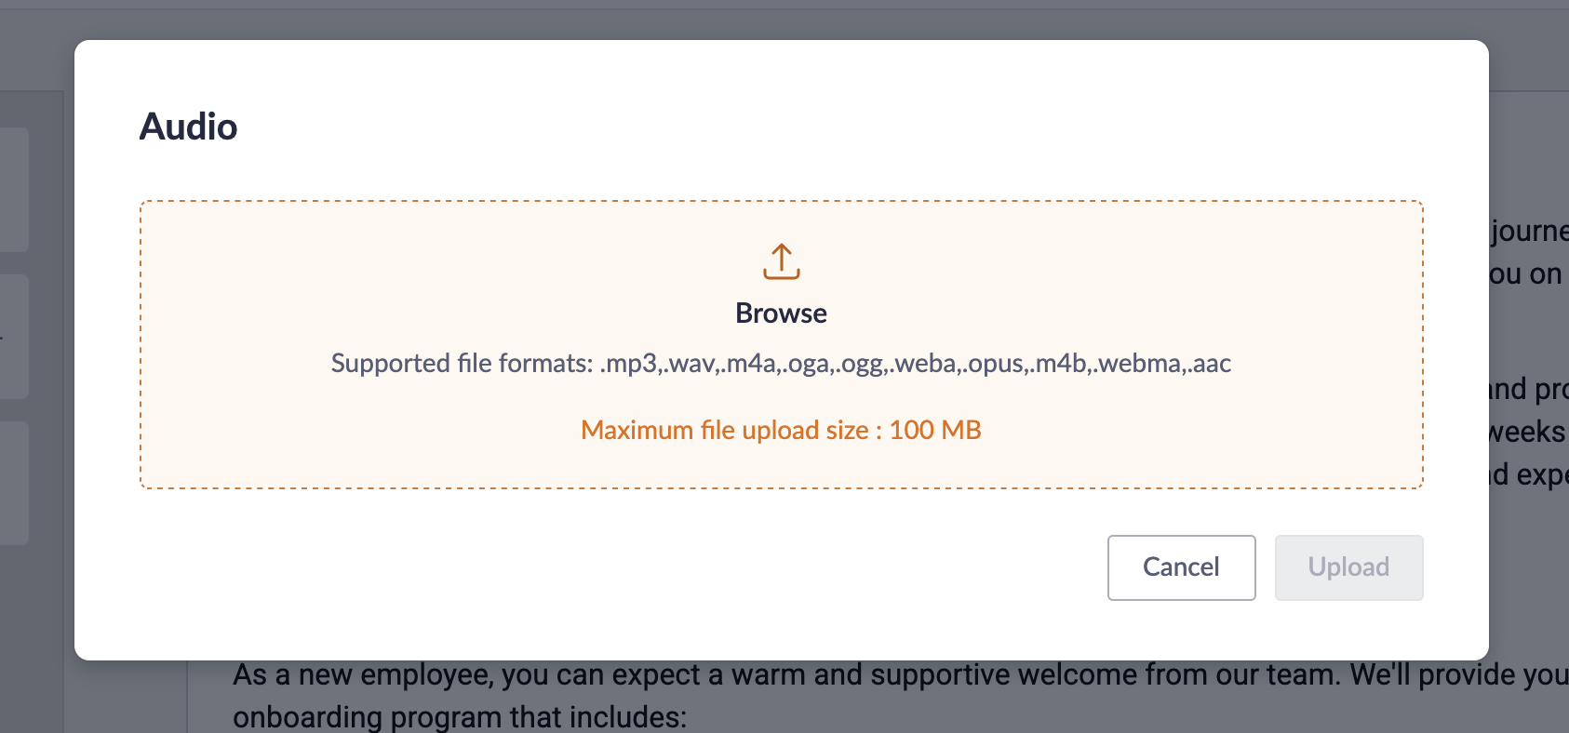Click the cut-off "nd pro" background text
The image size is (1569, 733).
(x=1528, y=389)
